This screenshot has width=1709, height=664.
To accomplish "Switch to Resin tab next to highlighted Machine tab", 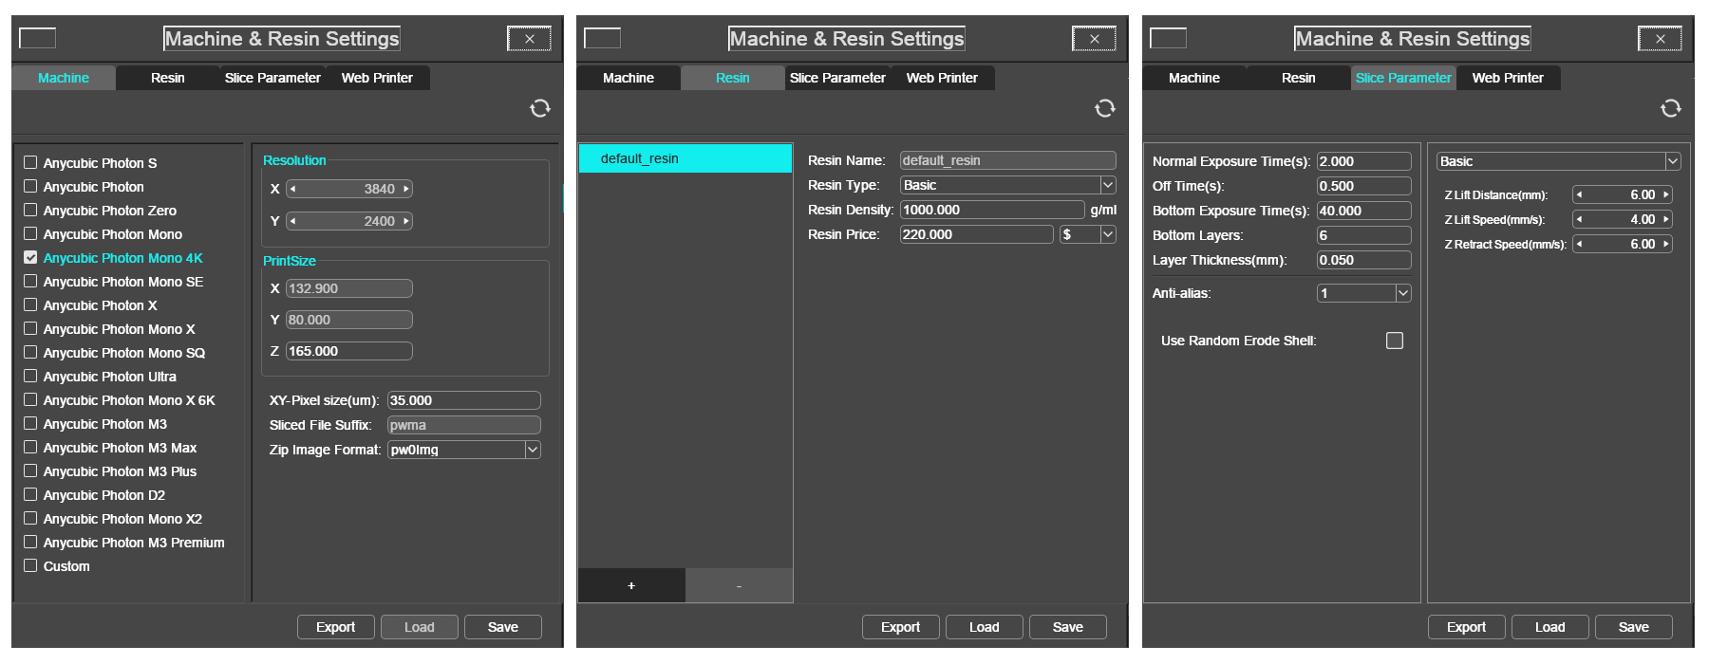I will [168, 78].
